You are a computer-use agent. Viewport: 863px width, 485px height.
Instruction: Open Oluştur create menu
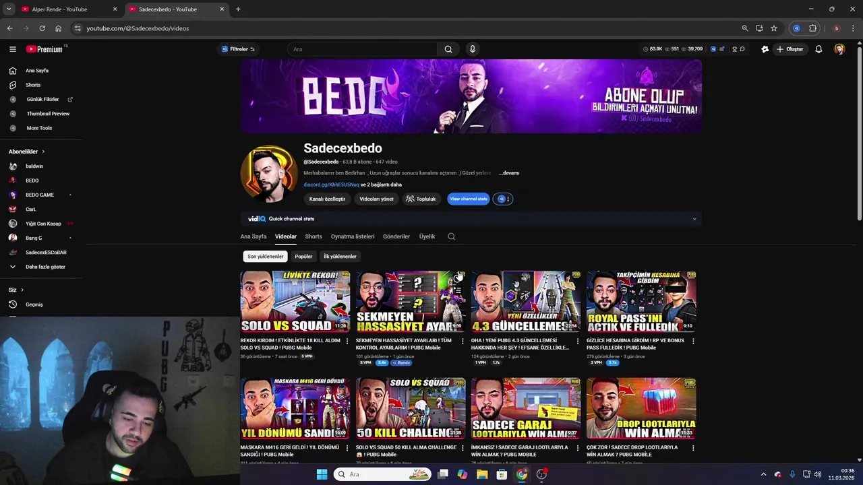(x=790, y=49)
